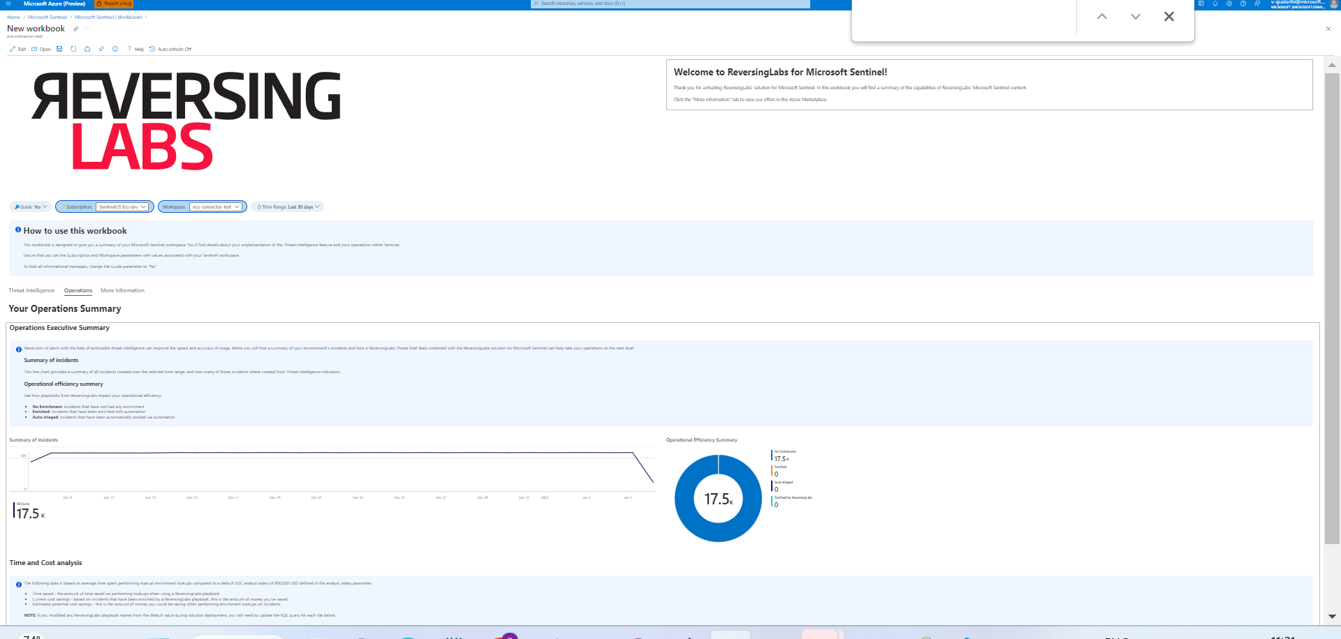This screenshot has width=1341, height=639.
Task: Open the user account avatar menu
Action: point(1333,3)
